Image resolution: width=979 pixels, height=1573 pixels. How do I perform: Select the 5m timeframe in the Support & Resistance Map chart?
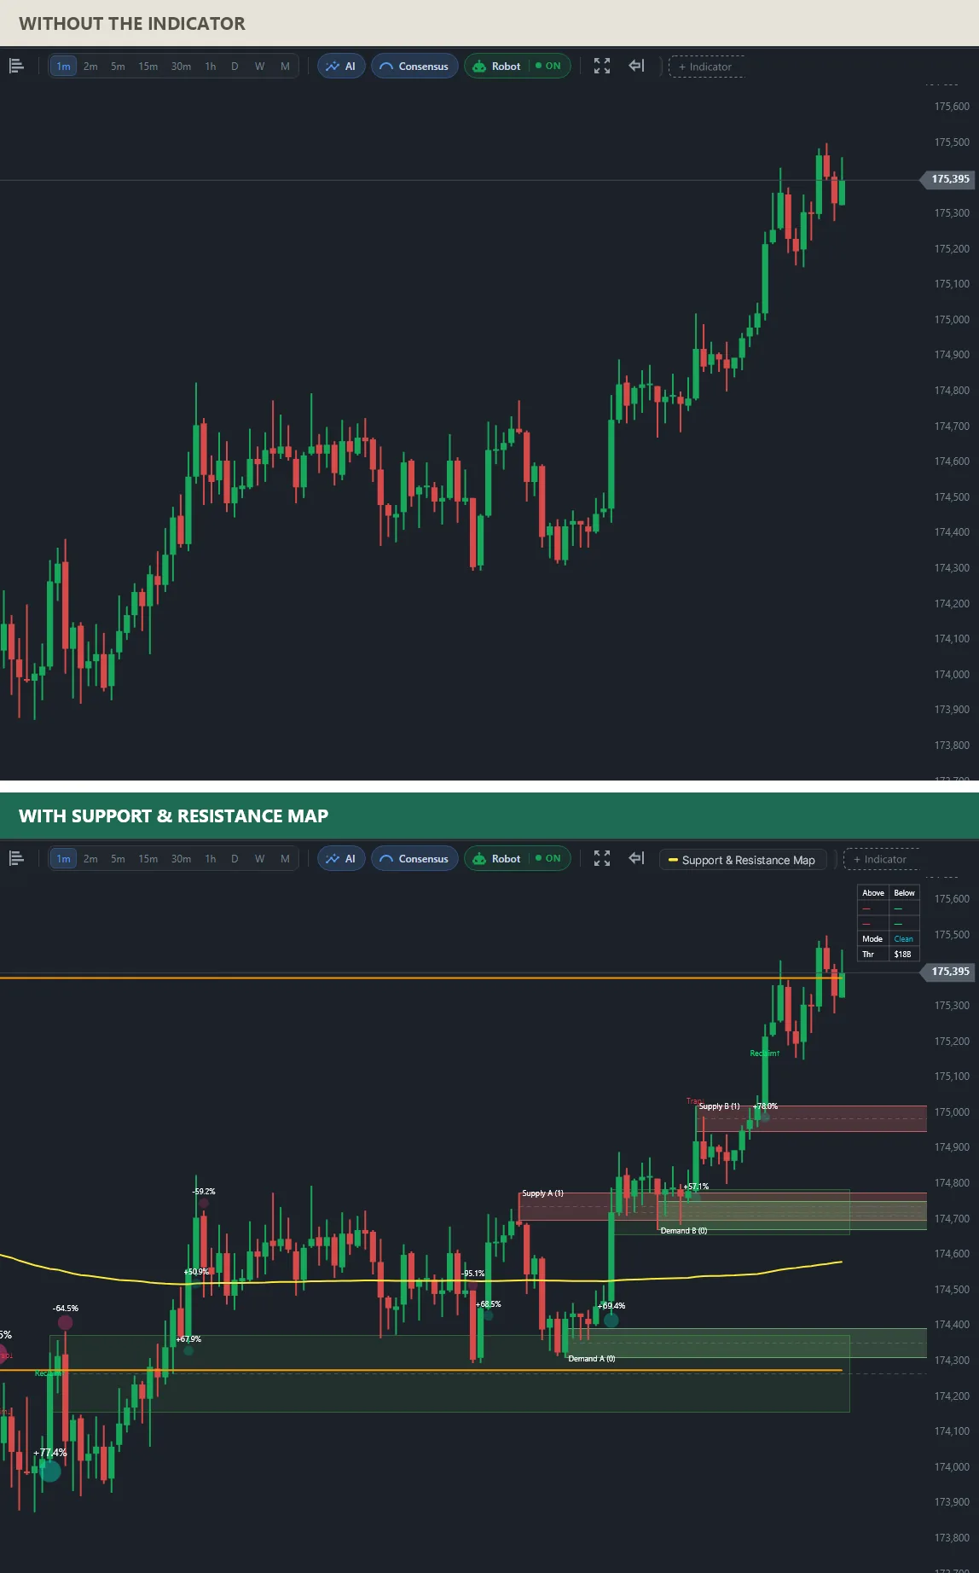[x=118, y=859]
